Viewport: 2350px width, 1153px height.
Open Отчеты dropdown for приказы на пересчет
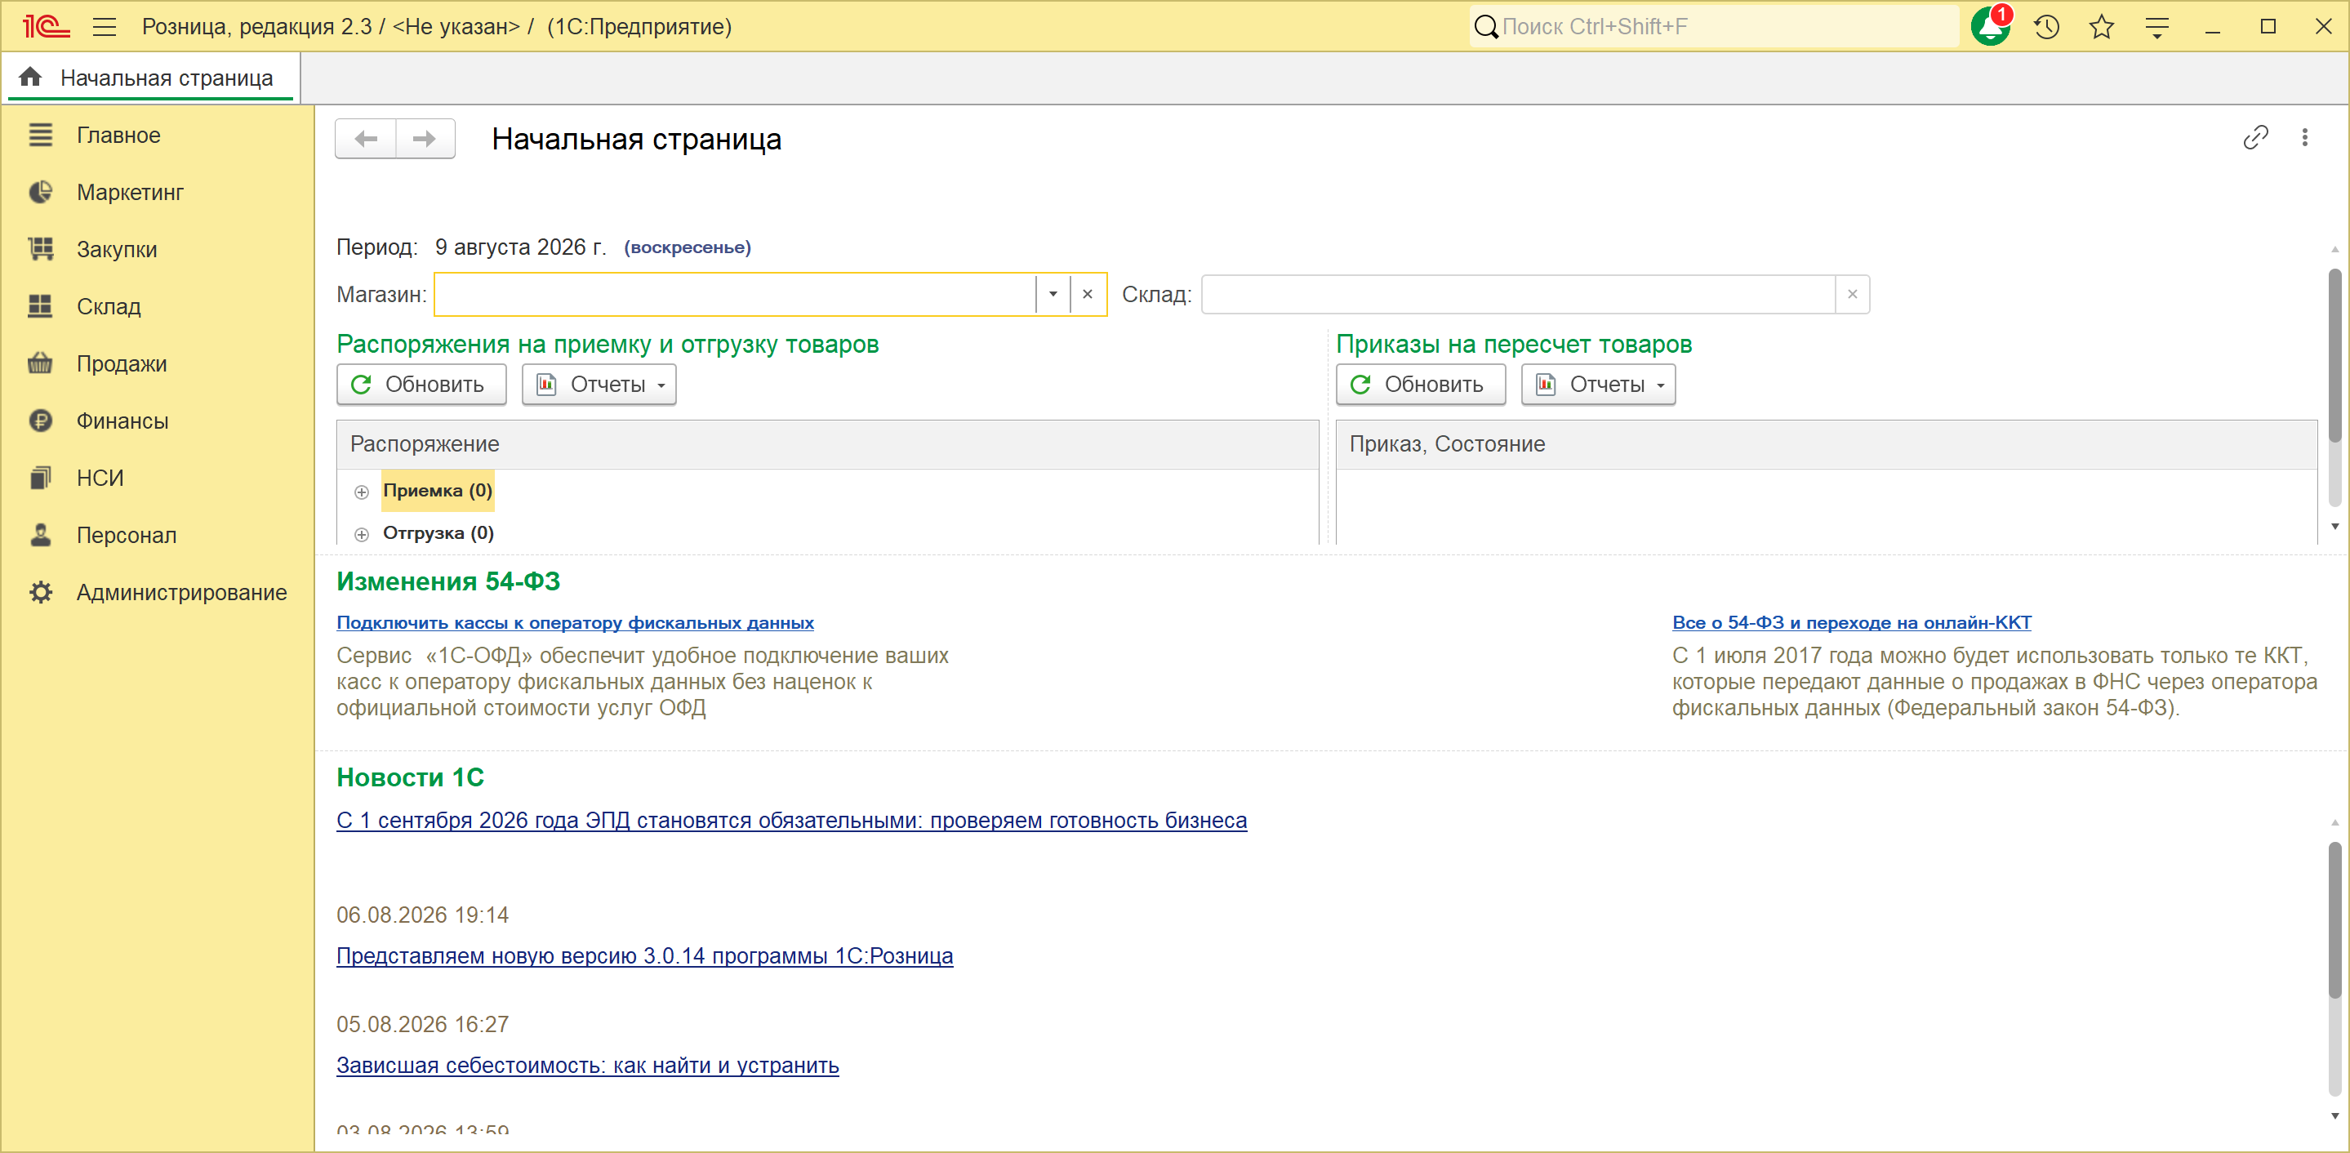[x=1598, y=385]
